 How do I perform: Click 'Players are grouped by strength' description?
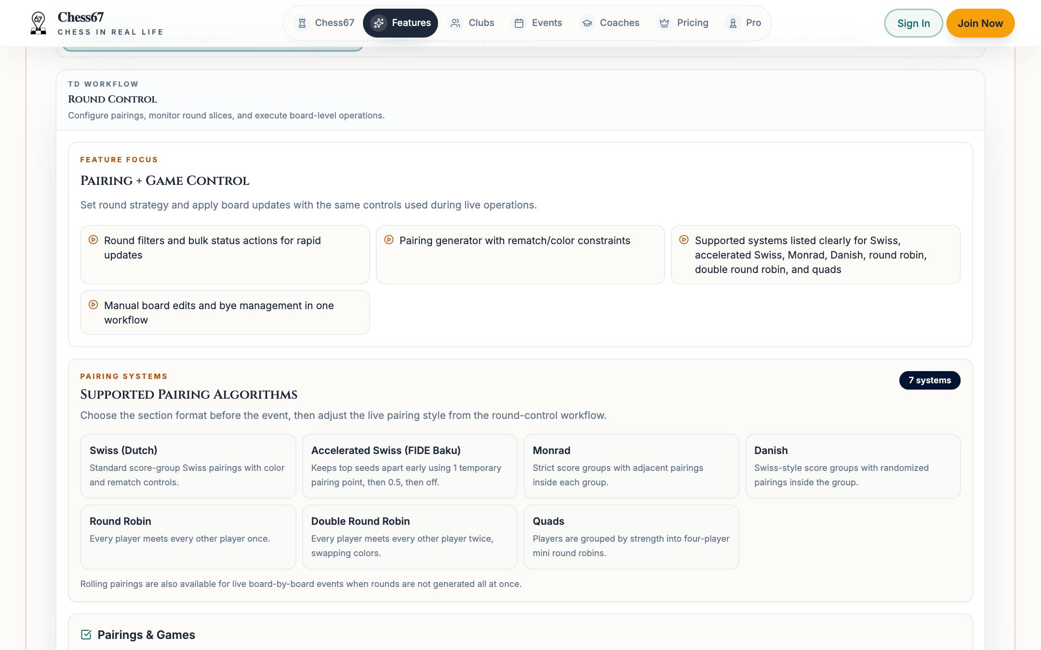(631, 546)
